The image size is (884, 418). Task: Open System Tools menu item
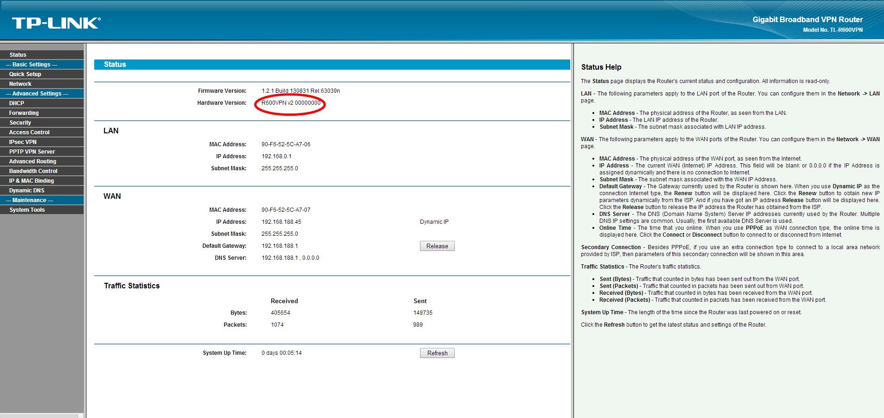[x=42, y=209]
